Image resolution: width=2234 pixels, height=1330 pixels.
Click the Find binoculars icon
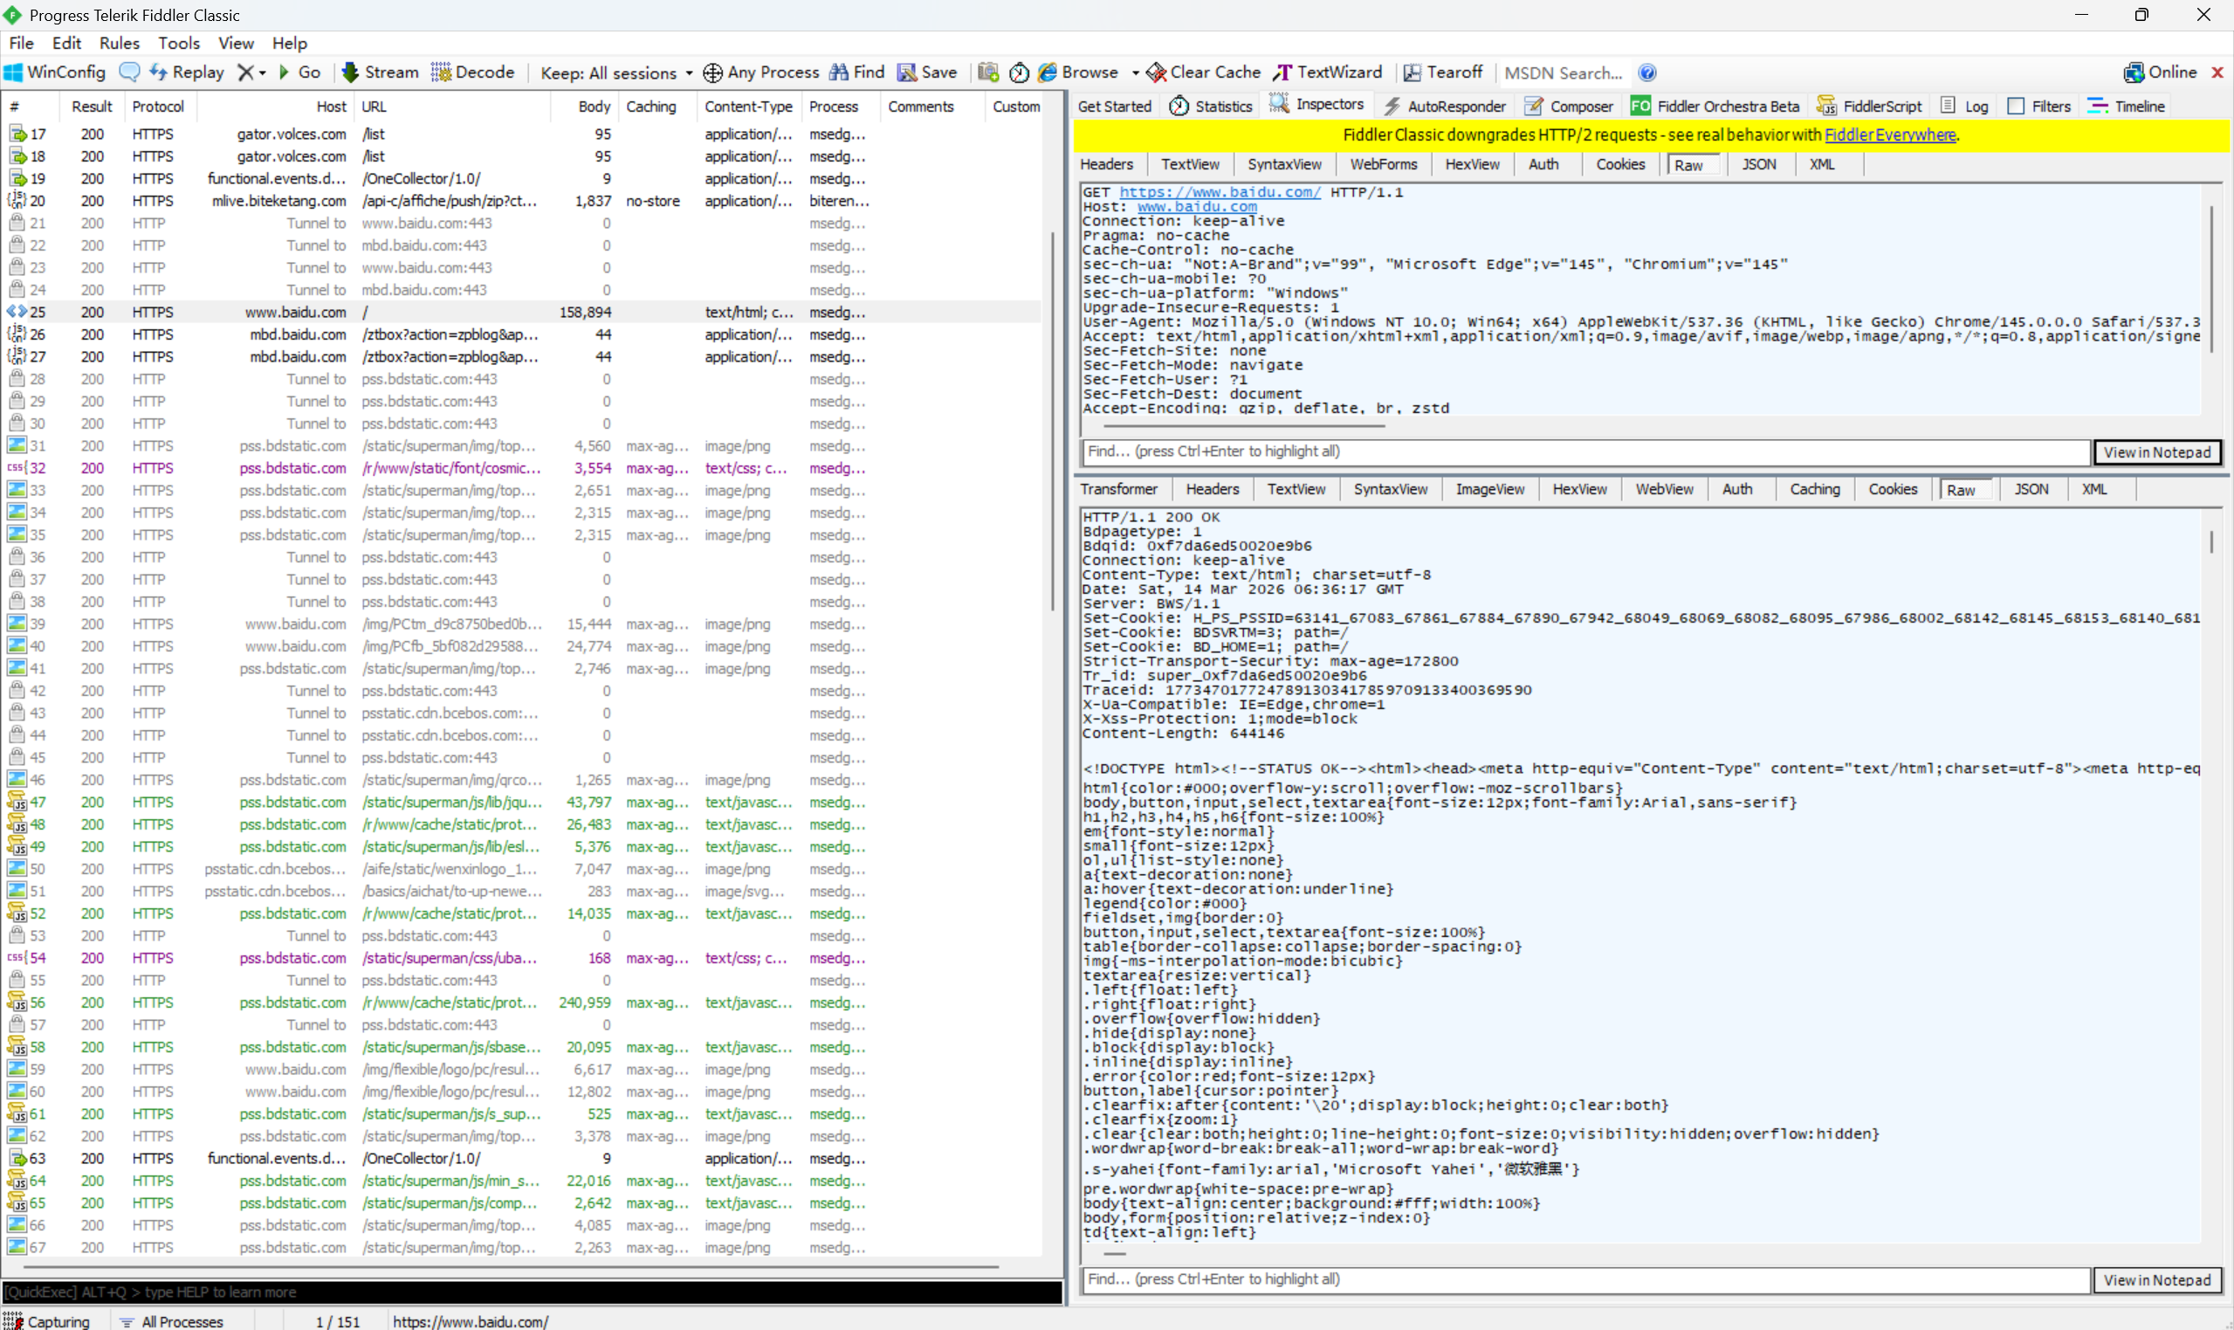839,72
